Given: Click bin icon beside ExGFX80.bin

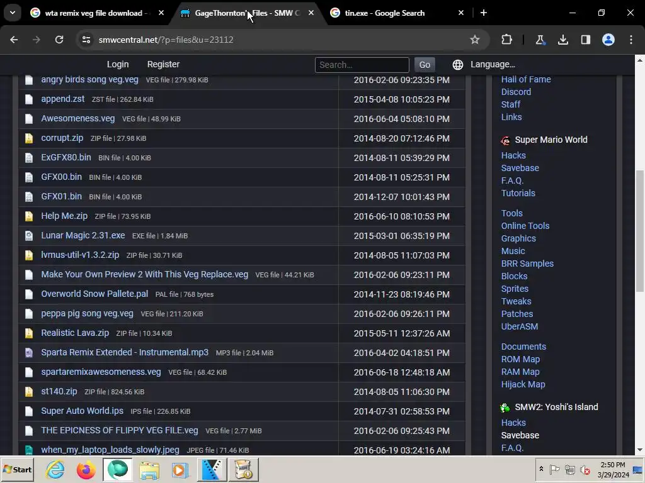Looking at the screenshot, I should tap(29, 158).
